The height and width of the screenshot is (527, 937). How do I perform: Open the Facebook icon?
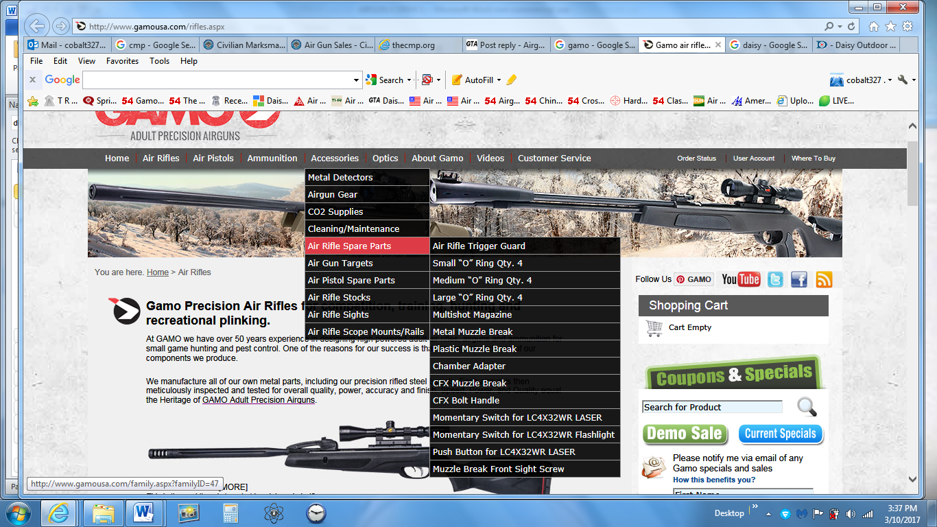(x=799, y=279)
